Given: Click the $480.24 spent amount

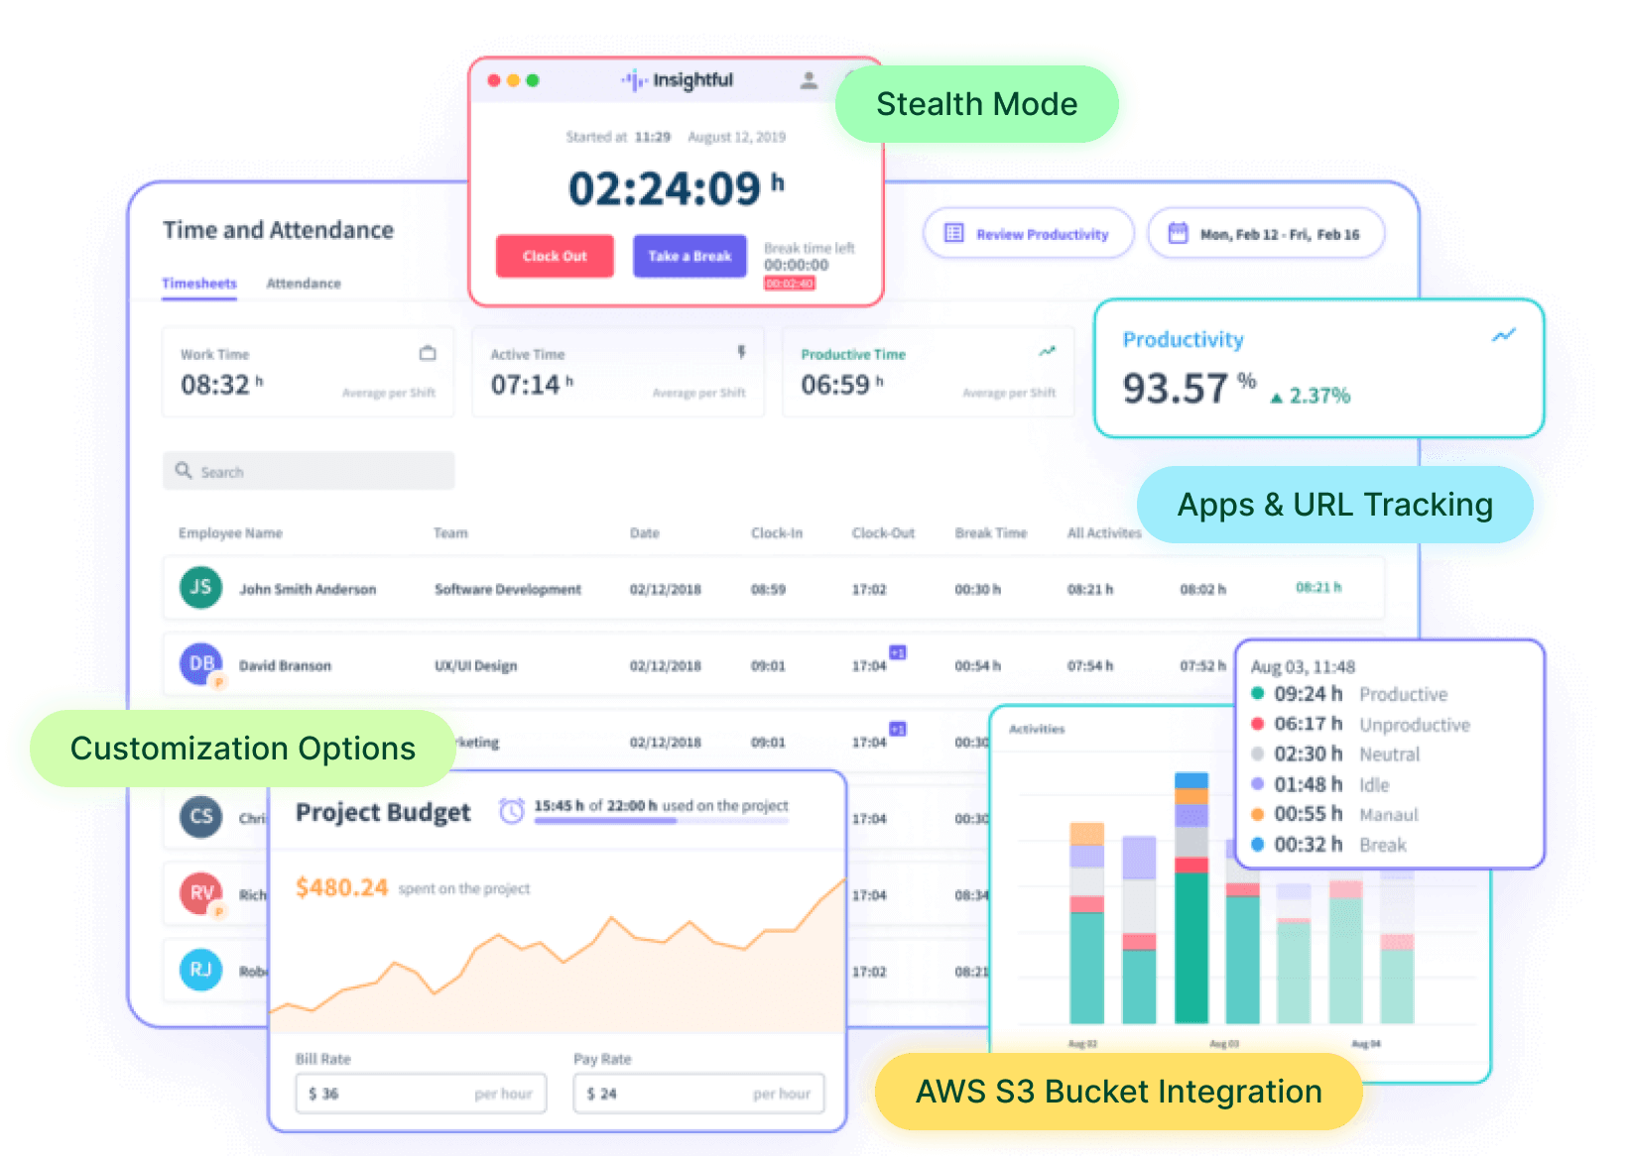Looking at the screenshot, I should [341, 887].
